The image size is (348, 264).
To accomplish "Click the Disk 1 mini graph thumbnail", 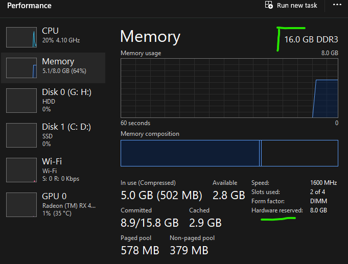I will [x=21, y=135].
